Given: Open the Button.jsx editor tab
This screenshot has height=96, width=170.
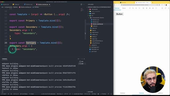Looking at the screenshot, I should point(5,5).
